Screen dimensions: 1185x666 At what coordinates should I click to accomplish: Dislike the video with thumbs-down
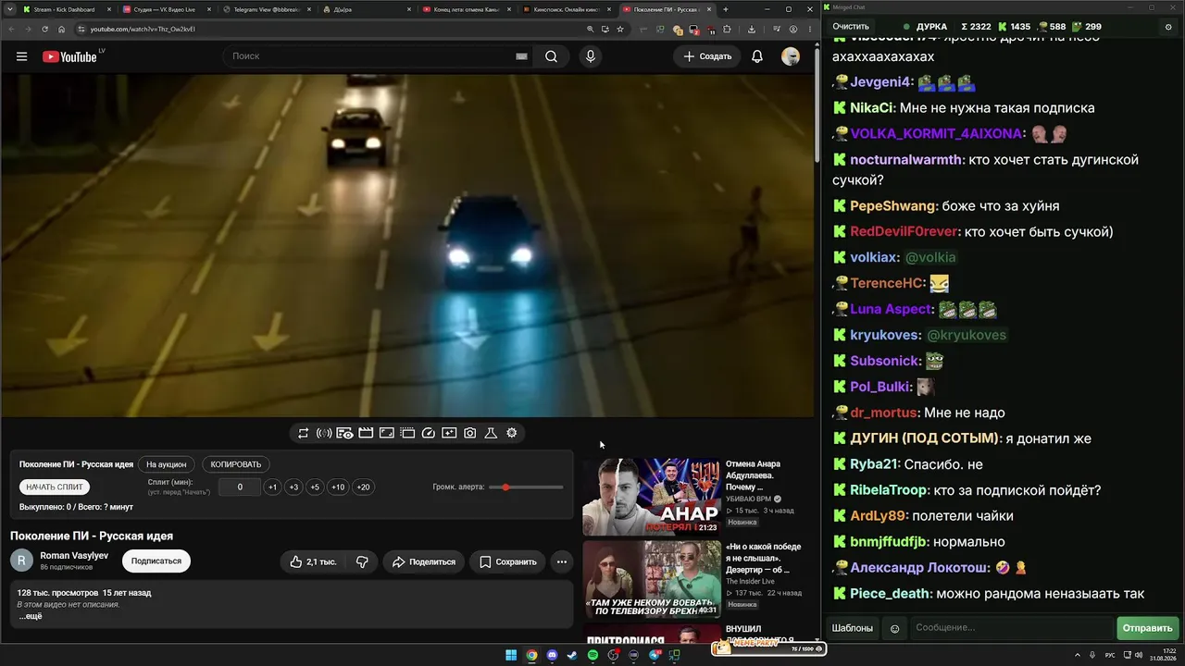click(362, 561)
